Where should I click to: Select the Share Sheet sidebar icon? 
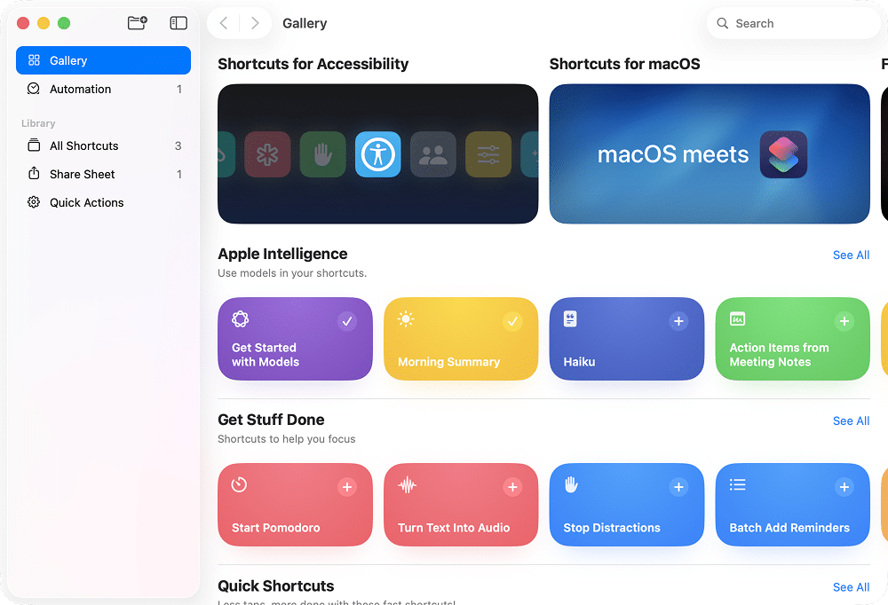tap(33, 174)
